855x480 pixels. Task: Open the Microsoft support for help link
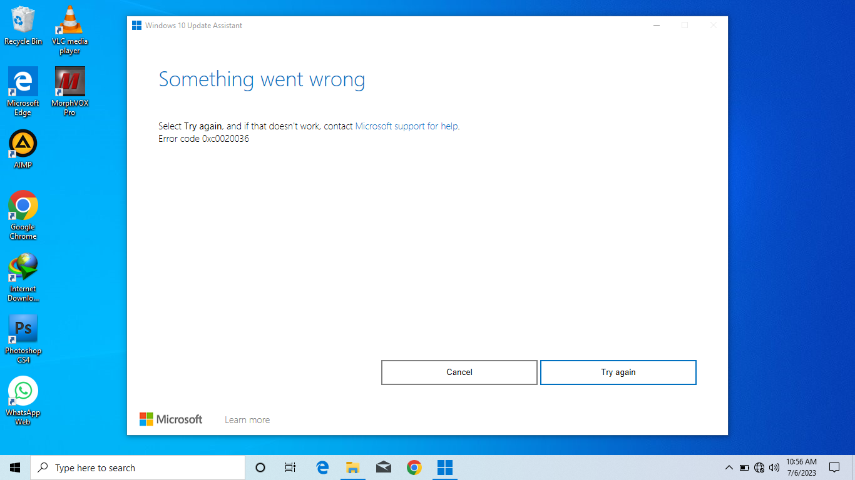point(406,126)
